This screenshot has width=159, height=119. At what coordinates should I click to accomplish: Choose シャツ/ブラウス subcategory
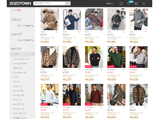(20, 63)
